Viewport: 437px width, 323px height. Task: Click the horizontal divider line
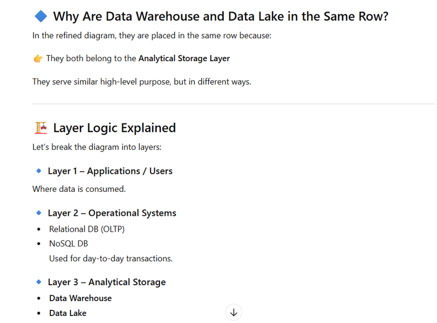pos(234,104)
